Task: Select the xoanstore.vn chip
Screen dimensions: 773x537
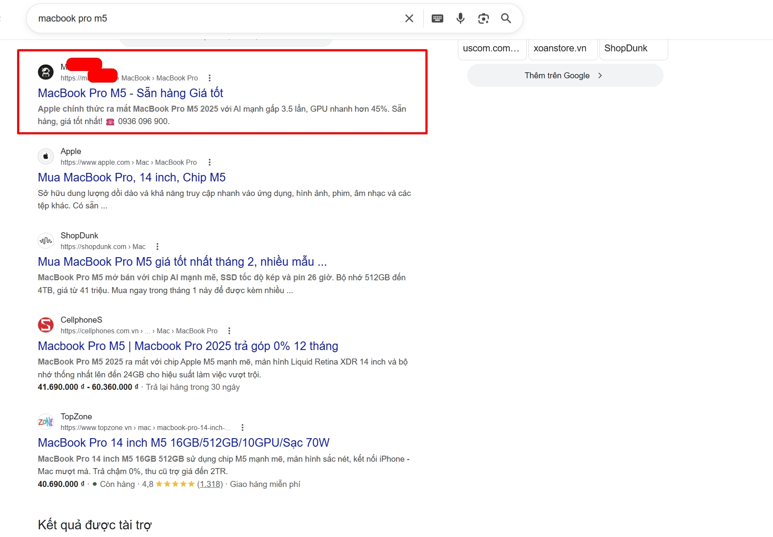Action: coord(562,48)
